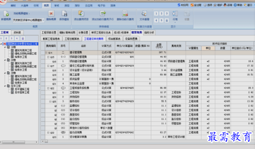This screenshot has width=255, height=149.
Task: Open the 指标分析 tab
Action: coord(149,33)
